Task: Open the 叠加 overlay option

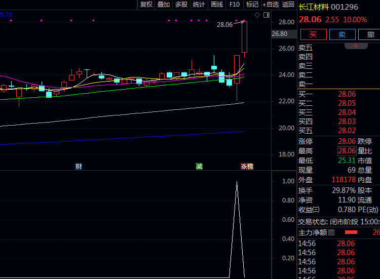Action: tap(164, 5)
